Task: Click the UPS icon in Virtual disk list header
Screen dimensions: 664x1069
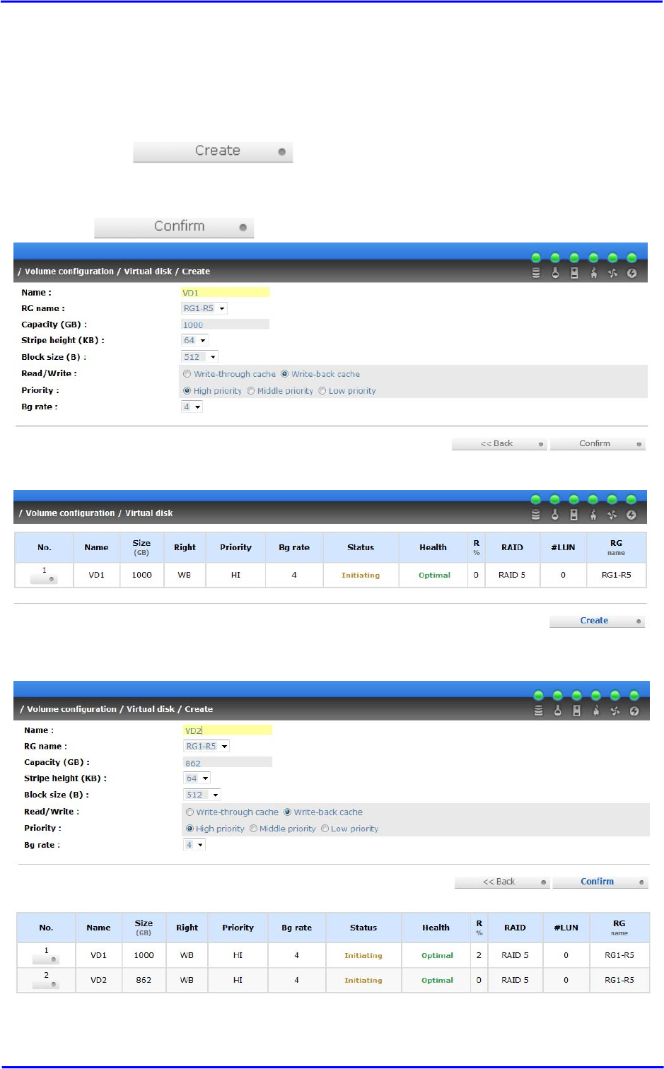Action: 593,515
